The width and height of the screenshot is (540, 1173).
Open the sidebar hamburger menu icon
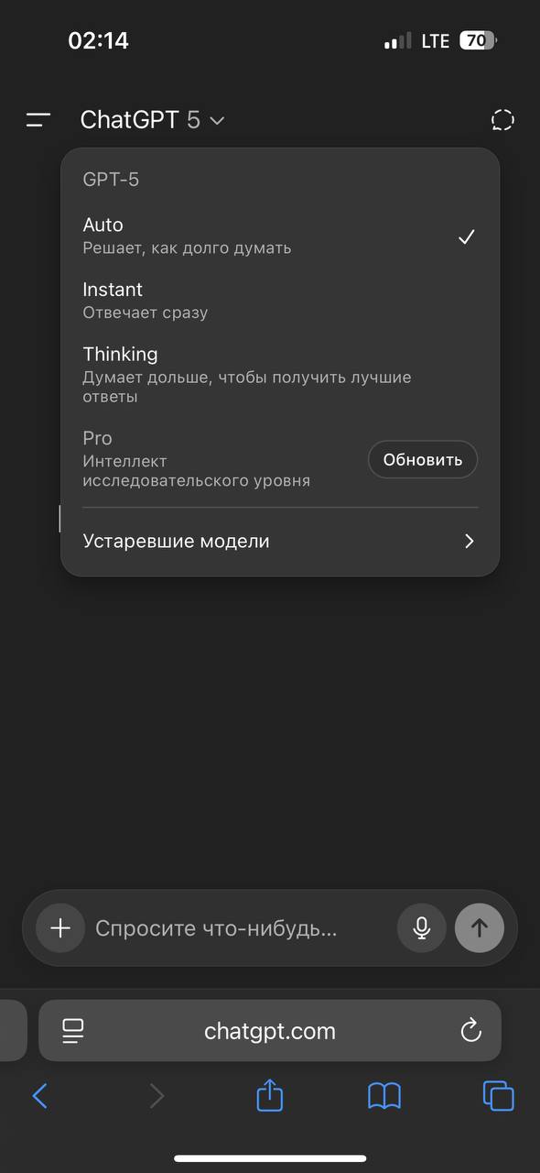pyautogui.click(x=38, y=120)
